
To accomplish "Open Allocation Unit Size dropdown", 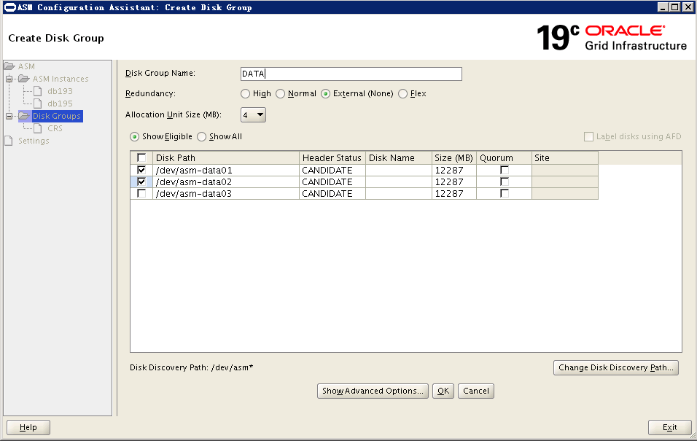I will [253, 114].
